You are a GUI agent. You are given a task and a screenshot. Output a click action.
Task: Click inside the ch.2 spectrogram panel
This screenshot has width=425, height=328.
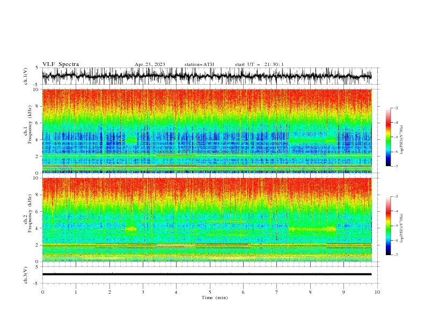click(x=207, y=220)
